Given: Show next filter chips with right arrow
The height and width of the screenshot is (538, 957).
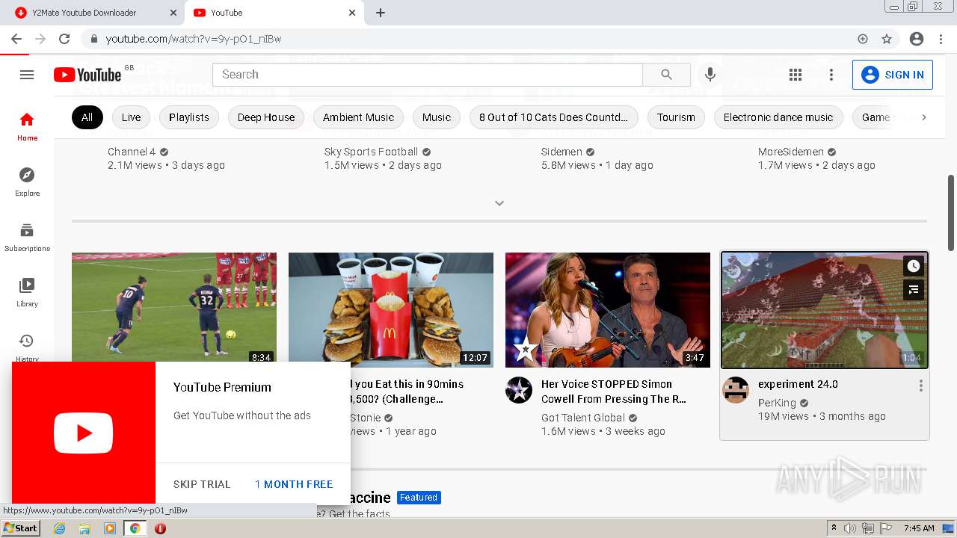Looking at the screenshot, I should 924,117.
